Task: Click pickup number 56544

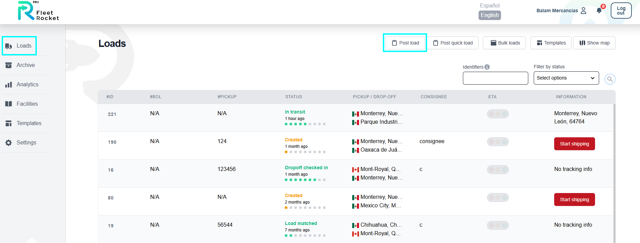Action: (225, 225)
